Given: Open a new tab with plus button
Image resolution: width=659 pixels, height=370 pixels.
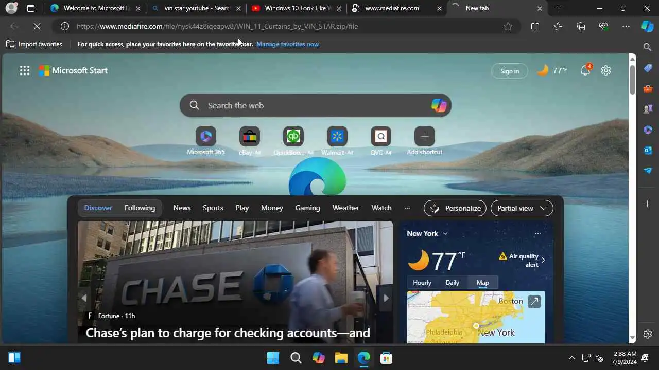Looking at the screenshot, I should click(559, 8).
